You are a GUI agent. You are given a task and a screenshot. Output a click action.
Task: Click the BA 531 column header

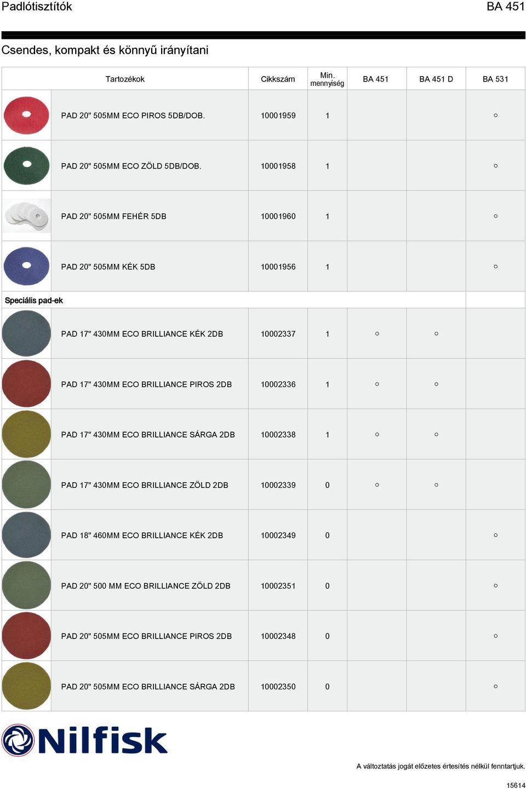coord(495,79)
